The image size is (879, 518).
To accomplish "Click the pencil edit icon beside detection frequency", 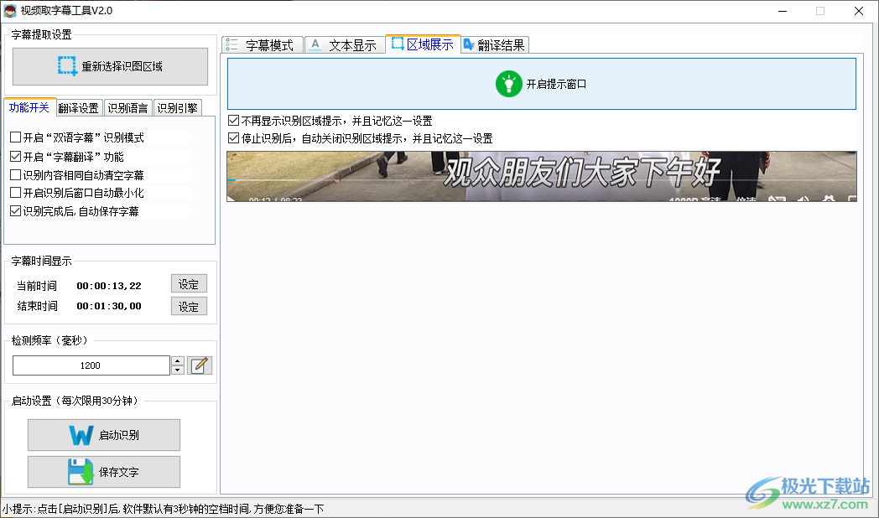I will point(200,365).
